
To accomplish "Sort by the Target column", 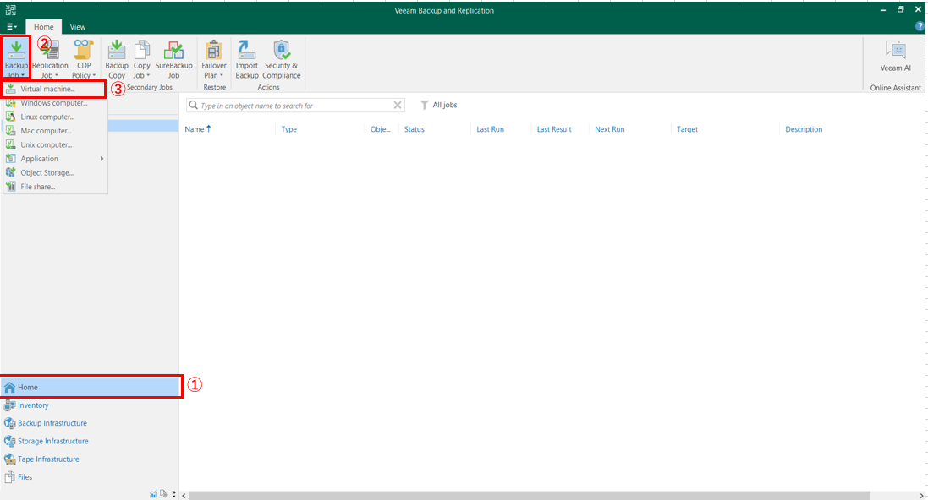I will click(x=687, y=129).
